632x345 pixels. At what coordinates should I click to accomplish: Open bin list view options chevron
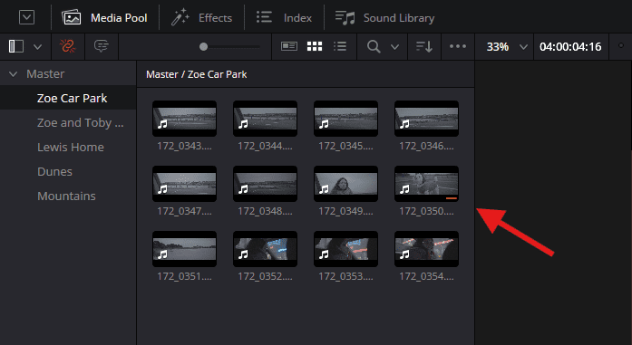37,47
